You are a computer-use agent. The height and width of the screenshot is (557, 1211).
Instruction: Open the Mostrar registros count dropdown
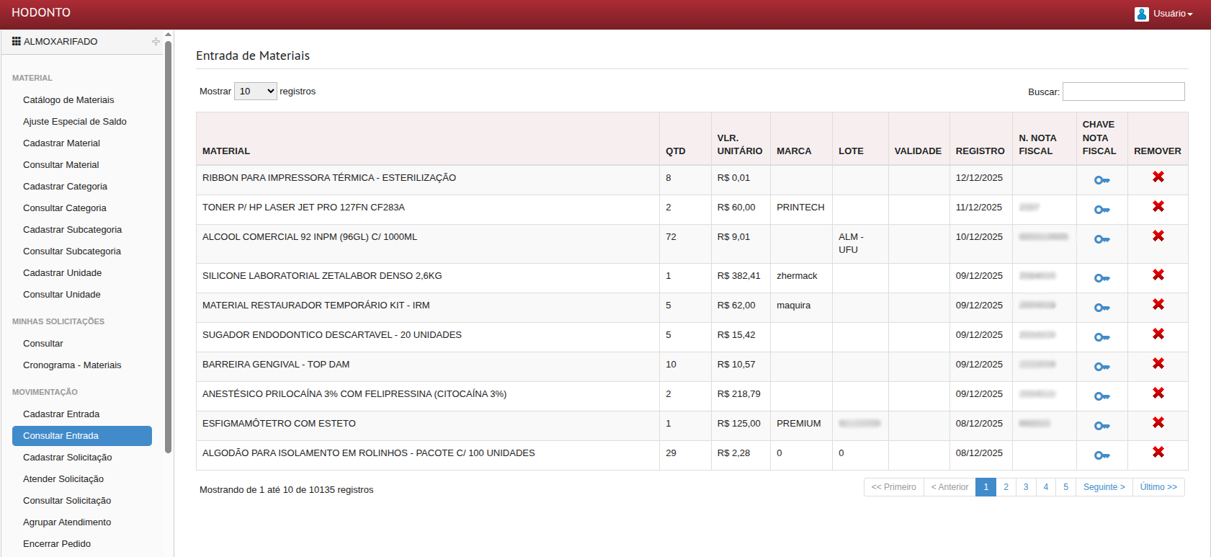point(256,92)
